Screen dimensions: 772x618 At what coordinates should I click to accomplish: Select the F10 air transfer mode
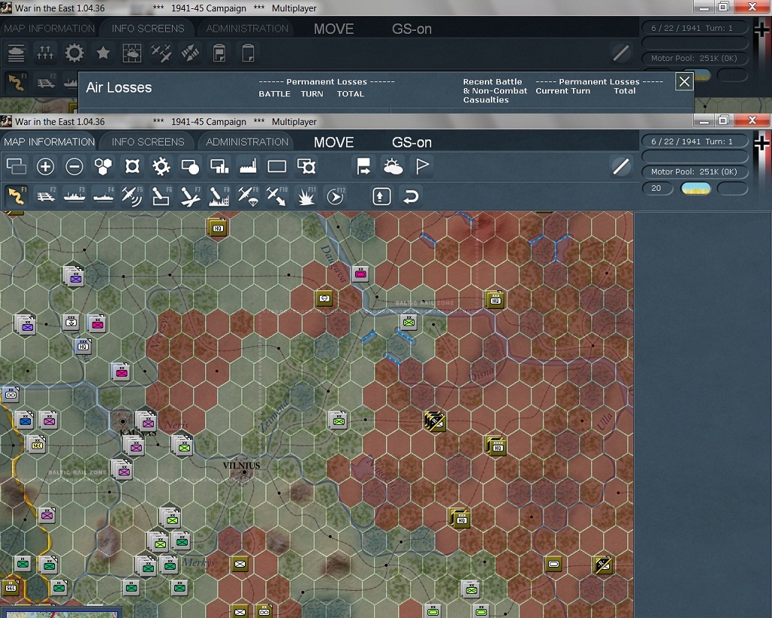(277, 196)
